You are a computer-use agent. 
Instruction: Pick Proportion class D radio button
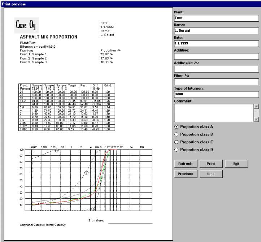click(x=176, y=150)
